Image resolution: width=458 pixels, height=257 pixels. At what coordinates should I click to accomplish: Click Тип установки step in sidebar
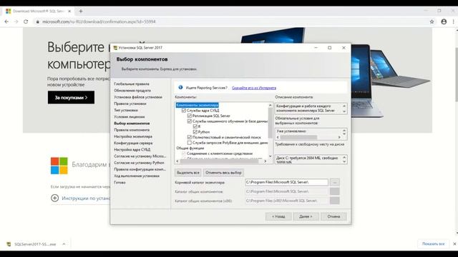point(126,110)
